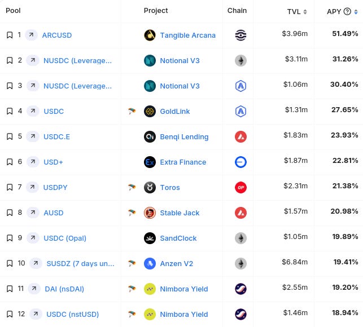Click the Avalanche chain icon for USDC.E
The height and width of the screenshot is (327, 363).
point(240,136)
